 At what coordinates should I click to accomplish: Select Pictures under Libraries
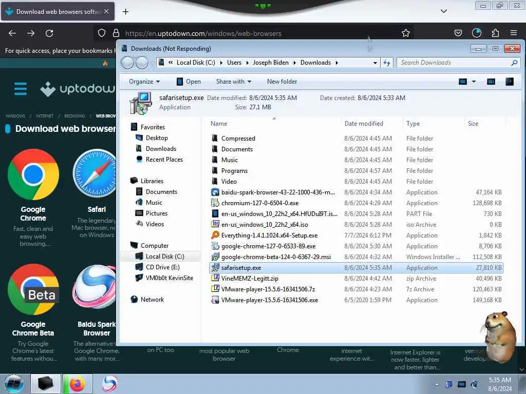pos(156,213)
